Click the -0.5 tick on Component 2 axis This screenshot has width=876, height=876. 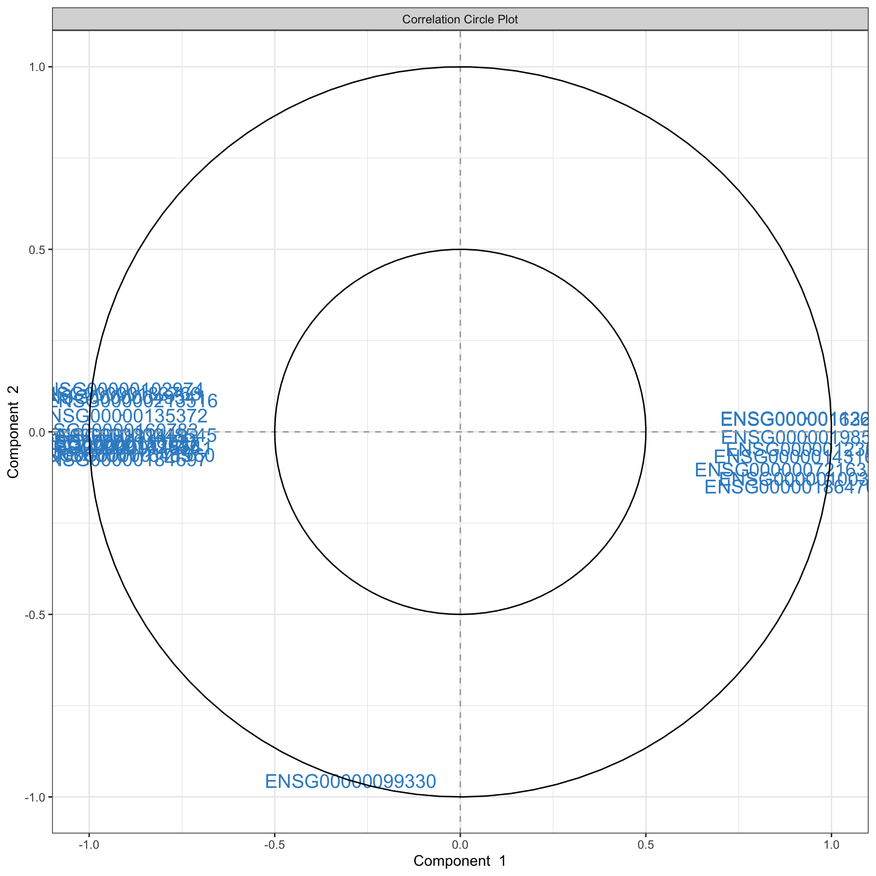(x=36, y=615)
